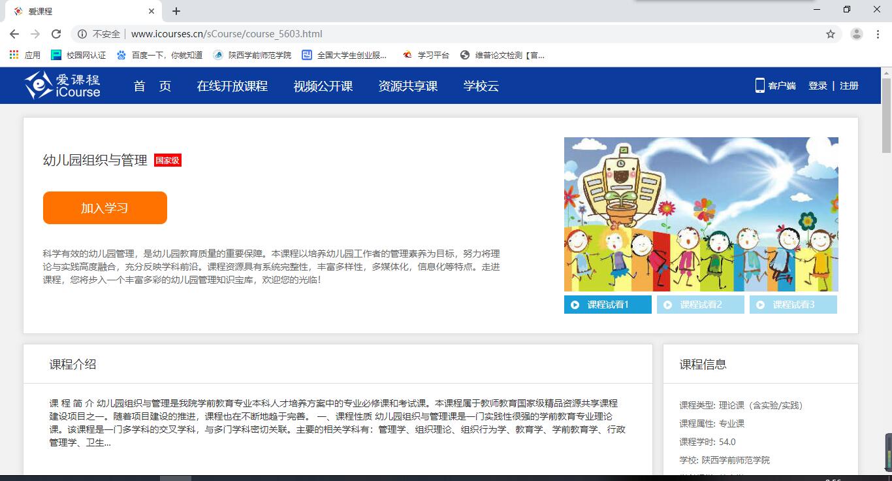Play 课程试看3 preview video
This screenshot has width=892, height=481.
793,305
